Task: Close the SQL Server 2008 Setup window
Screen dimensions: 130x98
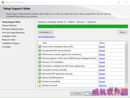Action: pyautogui.click(x=126, y=2)
